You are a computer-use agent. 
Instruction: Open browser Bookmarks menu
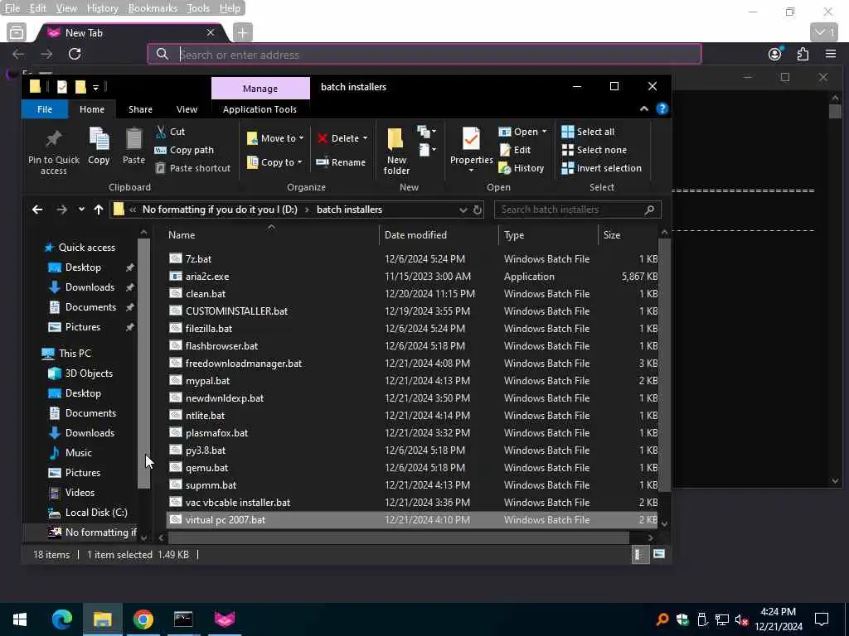(x=153, y=8)
